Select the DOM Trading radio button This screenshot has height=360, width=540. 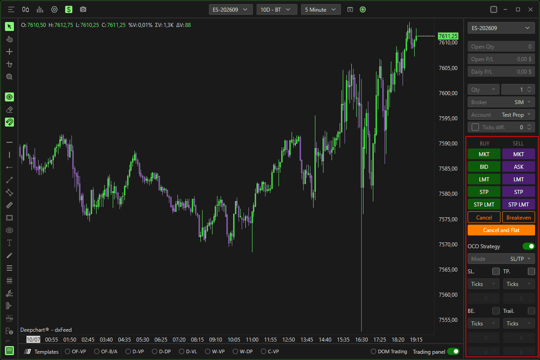tap(374, 351)
